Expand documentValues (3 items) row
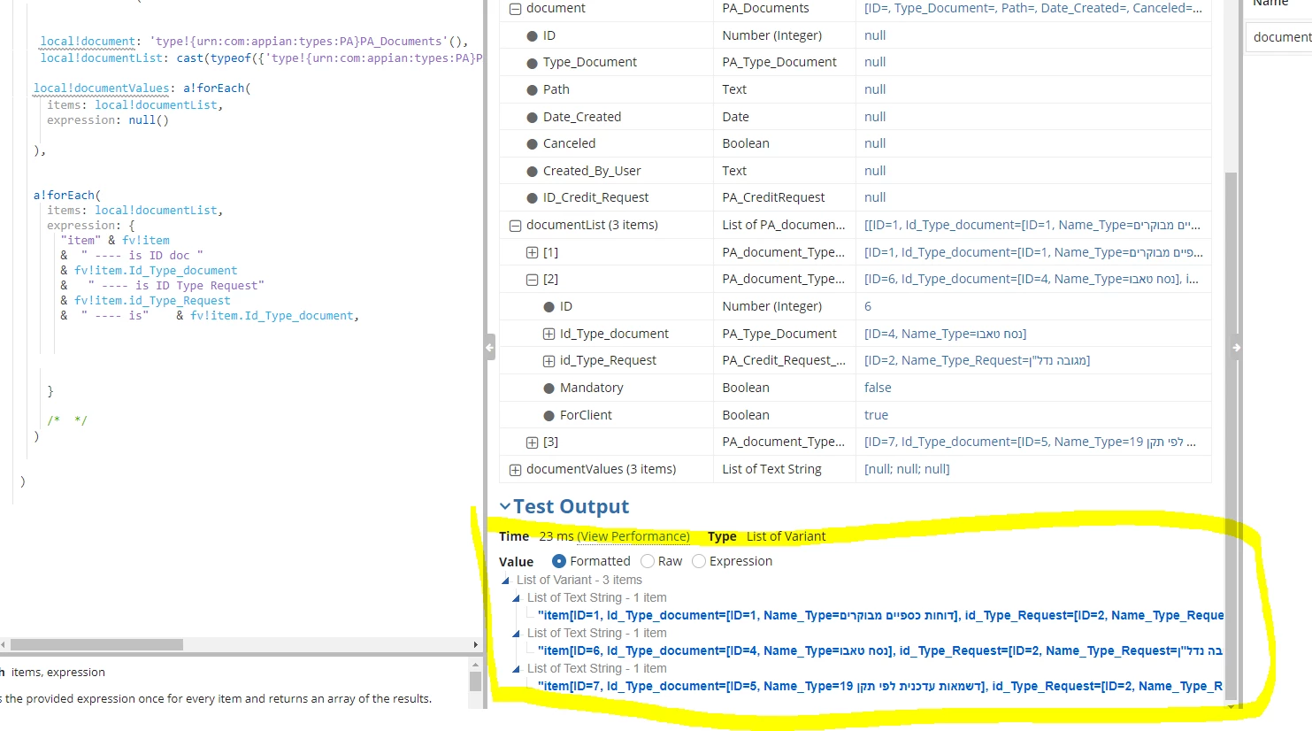The image size is (1312, 731). (x=515, y=470)
